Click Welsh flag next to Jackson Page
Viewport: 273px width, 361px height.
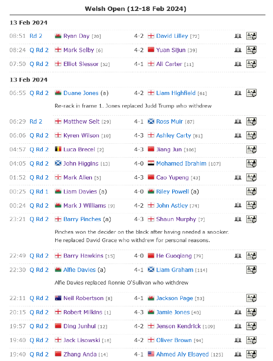point(151,298)
